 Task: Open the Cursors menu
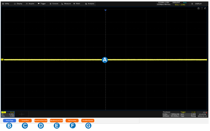point(54,4)
